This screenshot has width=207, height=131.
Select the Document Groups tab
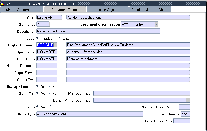pyautogui.click(x=65, y=10)
